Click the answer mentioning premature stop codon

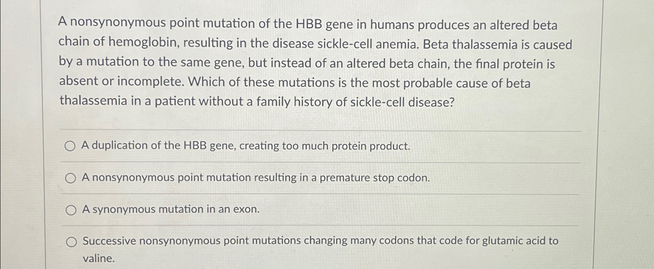[255, 178]
